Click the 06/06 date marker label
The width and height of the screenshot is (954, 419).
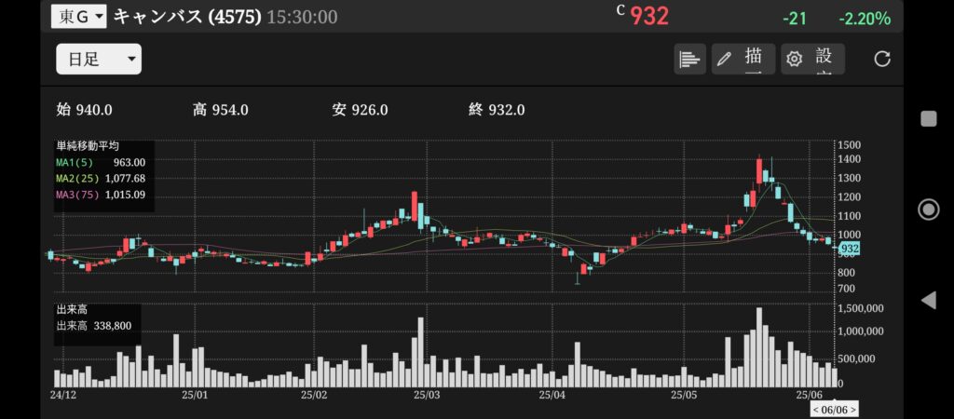(x=834, y=409)
